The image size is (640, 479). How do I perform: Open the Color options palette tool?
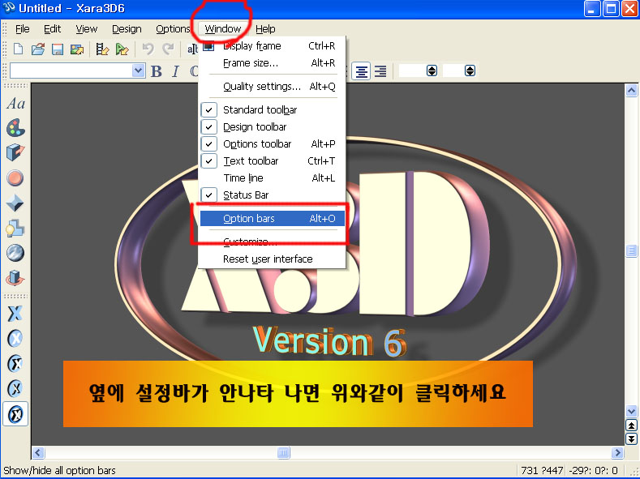click(x=15, y=128)
